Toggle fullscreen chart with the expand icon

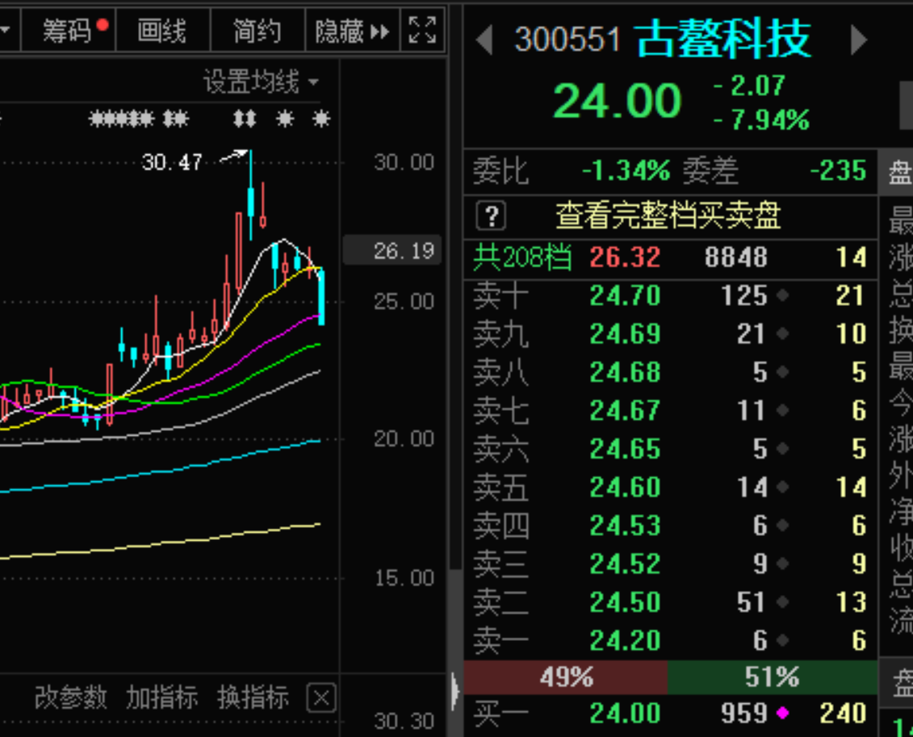(422, 30)
